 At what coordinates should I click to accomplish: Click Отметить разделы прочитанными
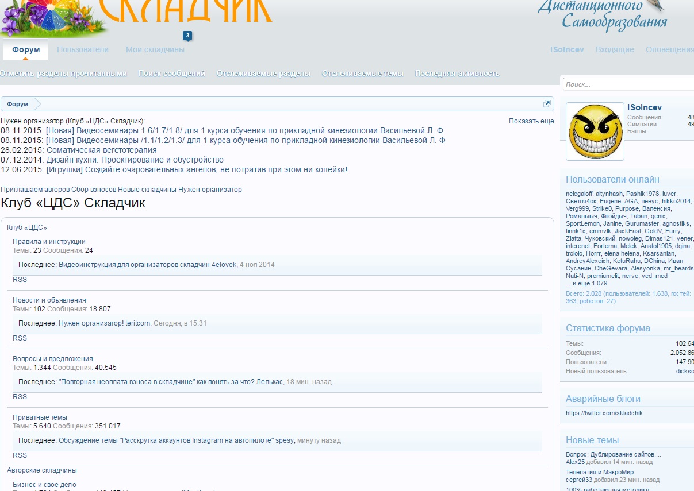[63, 74]
